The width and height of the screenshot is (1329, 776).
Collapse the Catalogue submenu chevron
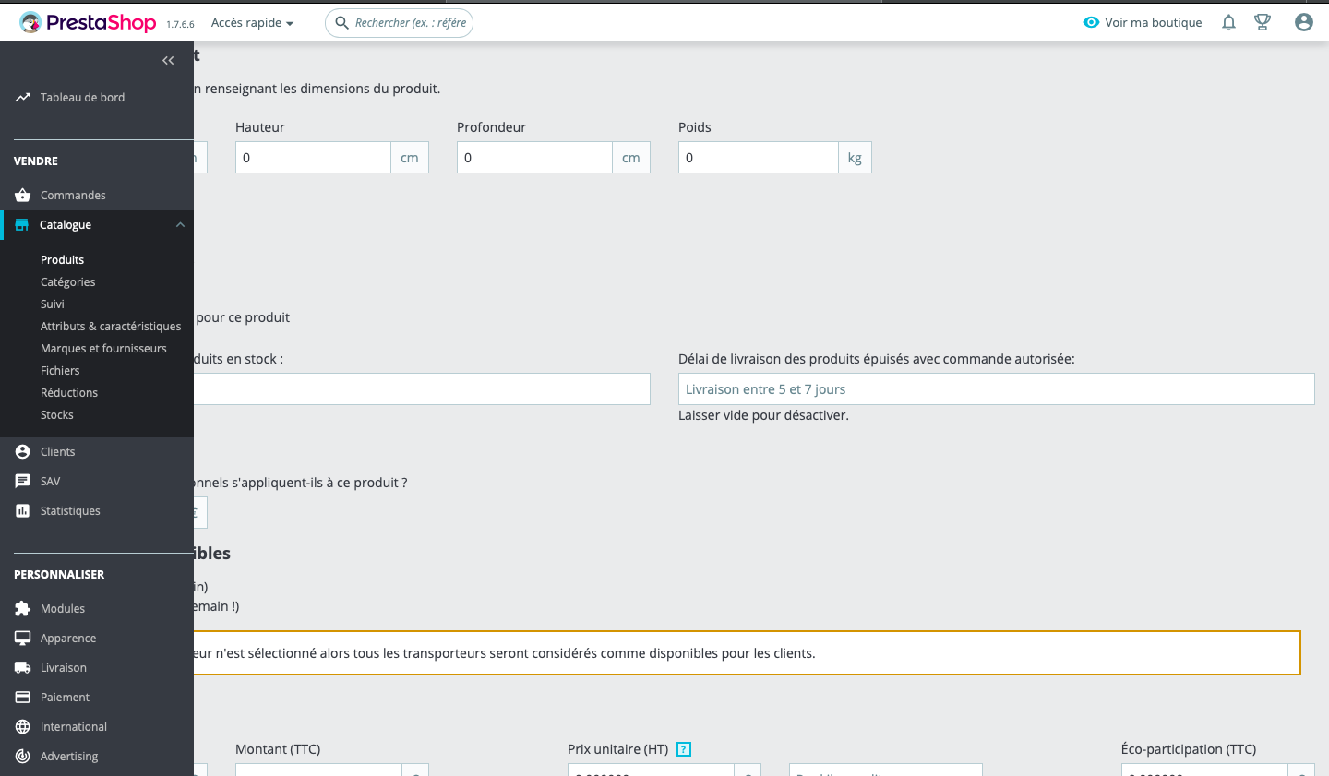tap(181, 224)
